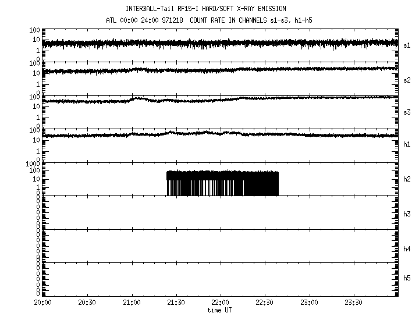Select the h2 channel label
The width and height of the screenshot is (419, 320).
[x=407, y=179]
